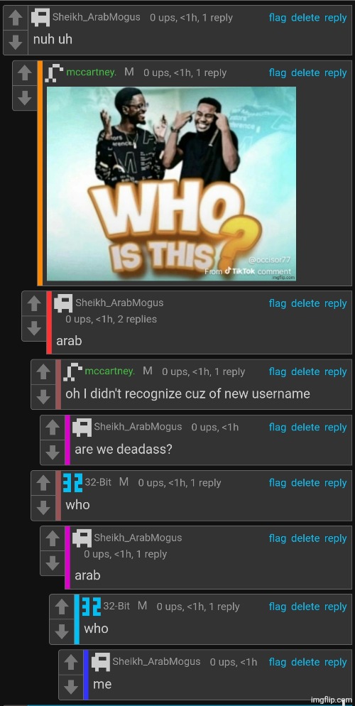Reply to the "me" comment
This screenshot has width=355, height=706.
336,663
